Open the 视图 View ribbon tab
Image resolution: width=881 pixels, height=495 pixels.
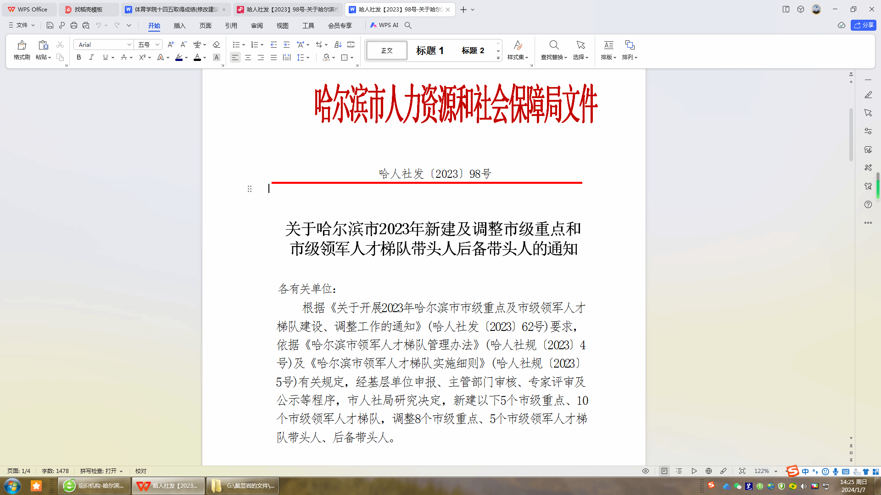pos(283,26)
